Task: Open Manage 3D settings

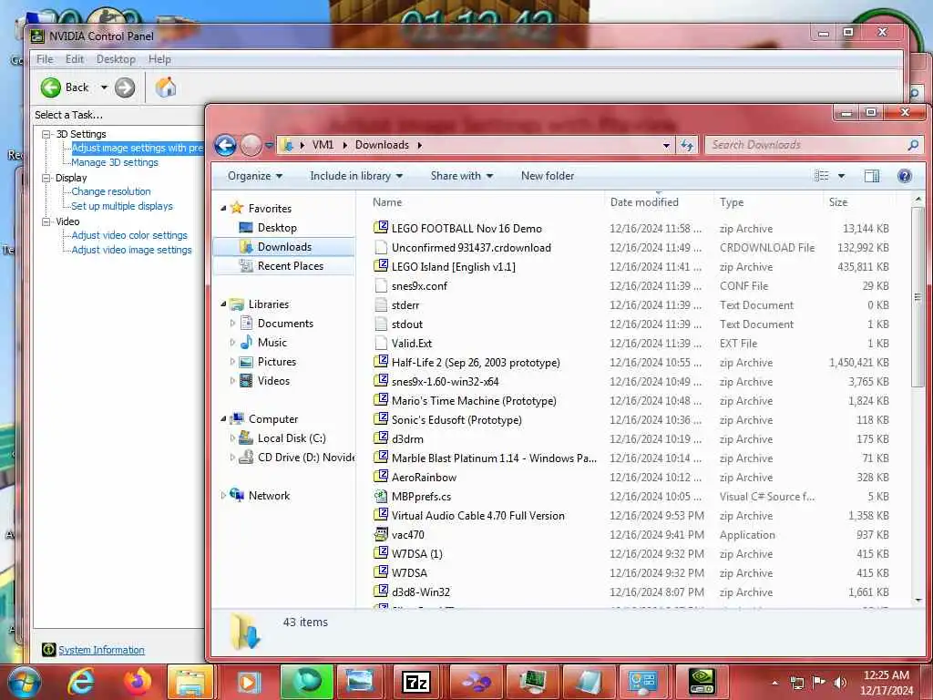Action: coord(115,162)
